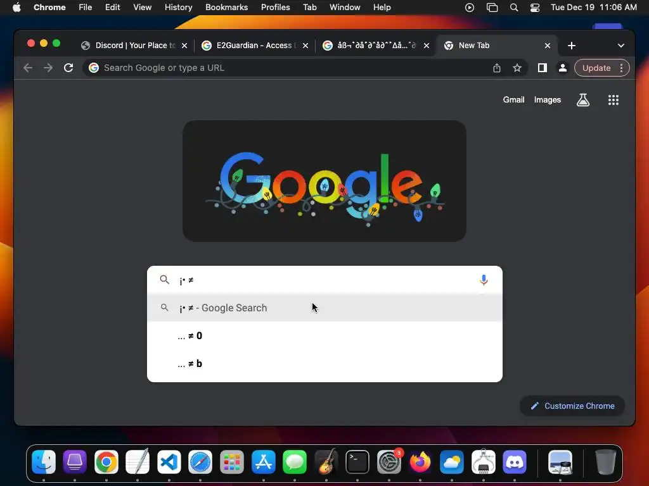This screenshot has width=649, height=486.
Task: Open the Images link
Action: pyautogui.click(x=547, y=99)
